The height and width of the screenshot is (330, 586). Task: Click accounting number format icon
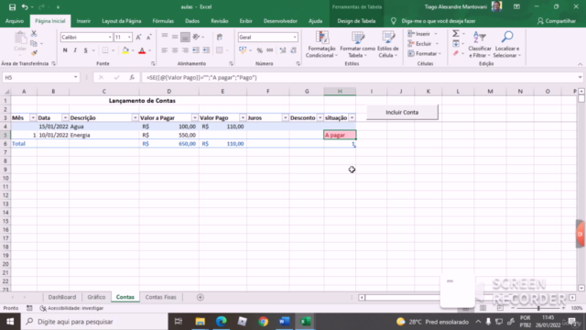(x=243, y=50)
